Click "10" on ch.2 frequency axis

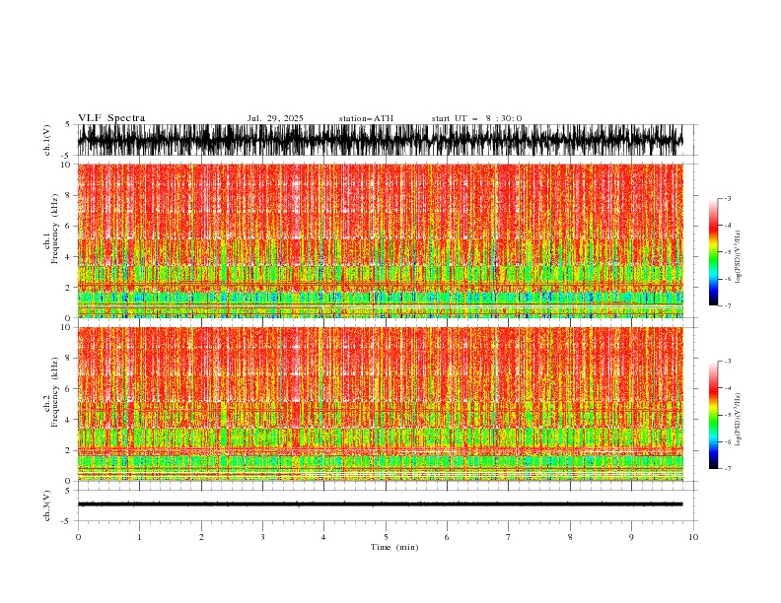[x=67, y=327]
